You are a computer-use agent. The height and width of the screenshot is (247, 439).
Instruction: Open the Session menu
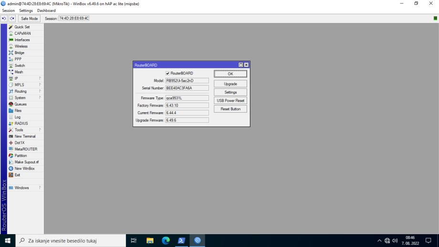pos(9,11)
